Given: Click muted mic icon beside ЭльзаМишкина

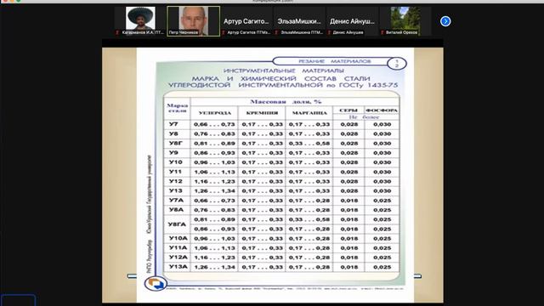Looking at the screenshot, I should point(276,32).
